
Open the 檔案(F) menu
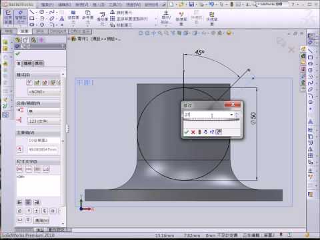pos(47,4)
